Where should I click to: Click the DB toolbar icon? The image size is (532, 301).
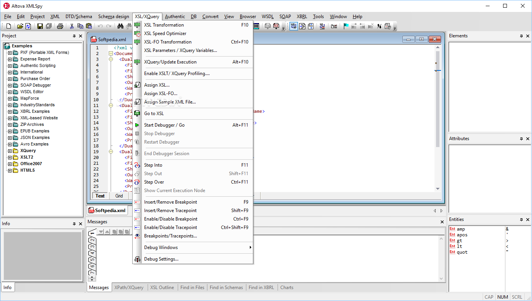click(x=256, y=26)
